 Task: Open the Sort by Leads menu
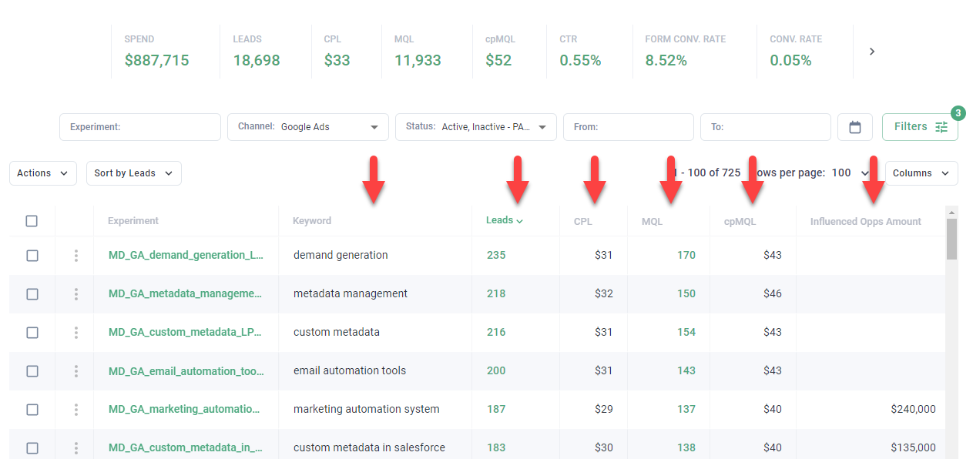(133, 173)
